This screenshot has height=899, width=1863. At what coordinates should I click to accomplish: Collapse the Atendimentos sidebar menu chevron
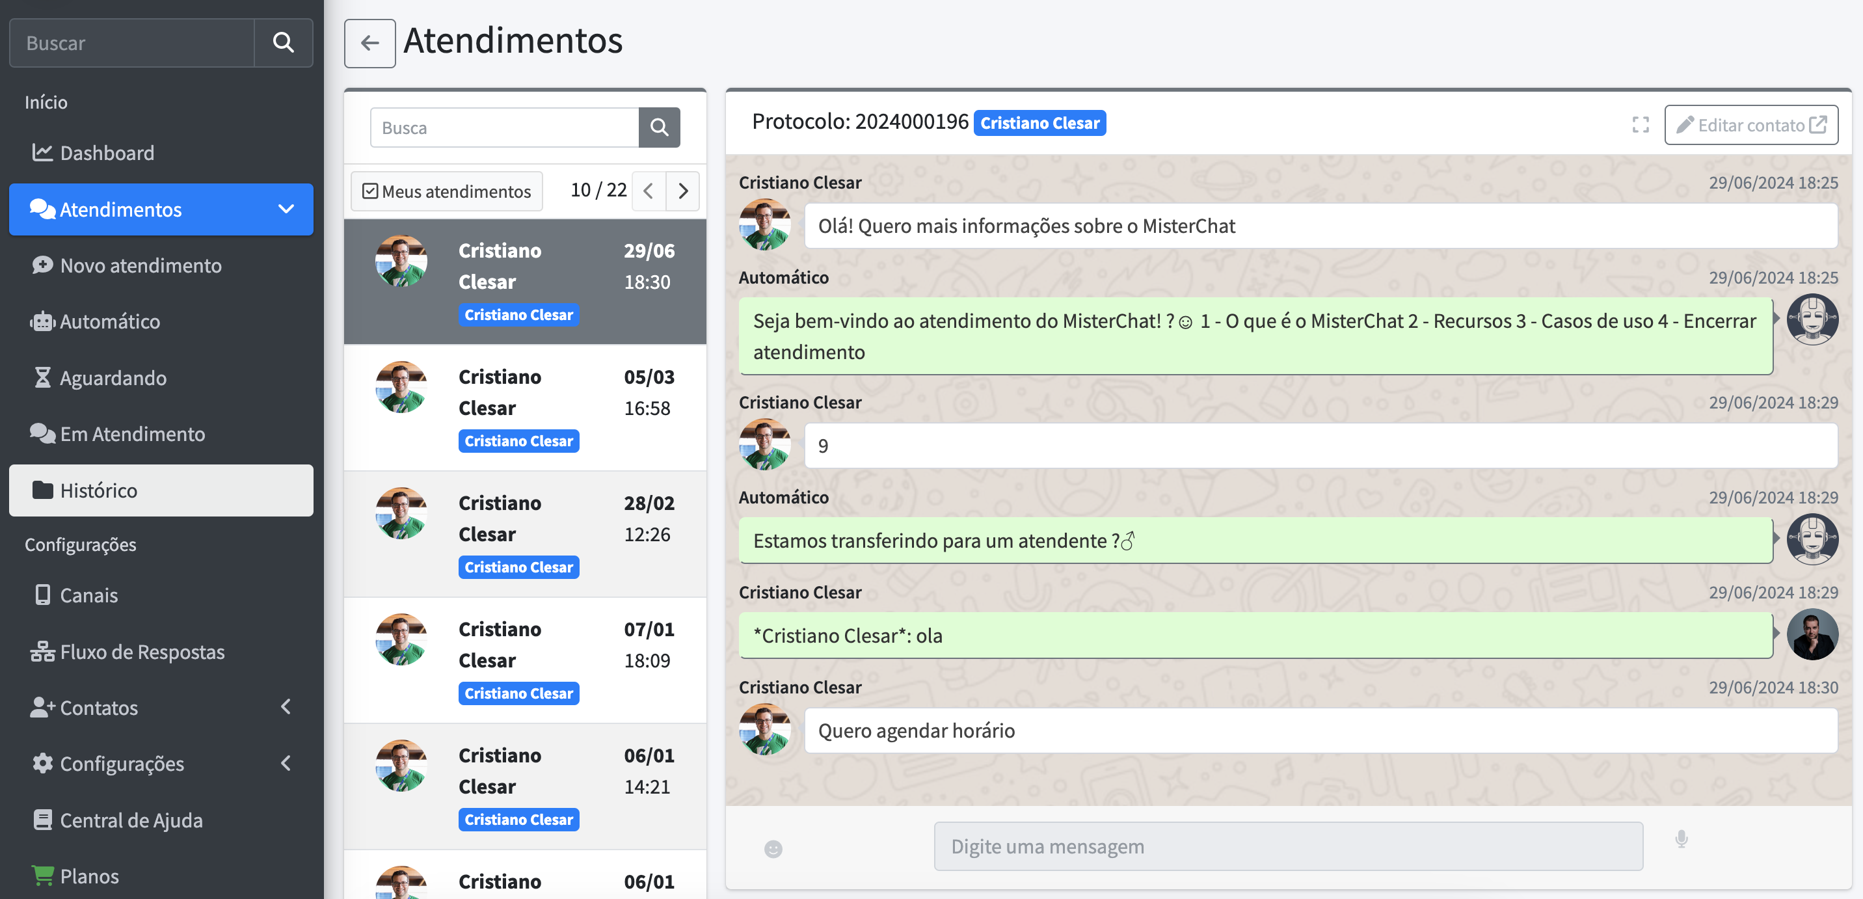coord(286,209)
